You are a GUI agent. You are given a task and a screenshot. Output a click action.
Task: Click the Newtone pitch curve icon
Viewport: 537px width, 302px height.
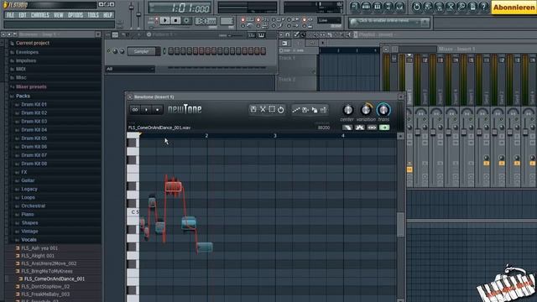click(295, 110)
